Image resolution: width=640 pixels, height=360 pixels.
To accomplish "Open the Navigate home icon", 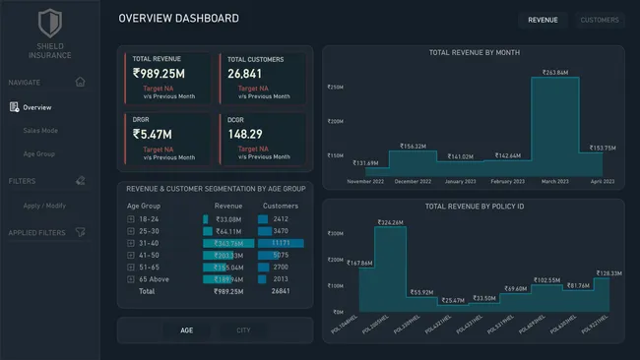I will [81, 82].
